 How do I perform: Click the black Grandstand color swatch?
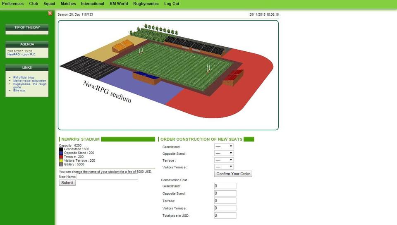click(x=61, y=149)
